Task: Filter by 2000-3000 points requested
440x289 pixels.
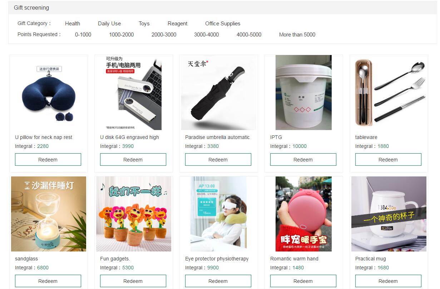Action: (164, 35)
